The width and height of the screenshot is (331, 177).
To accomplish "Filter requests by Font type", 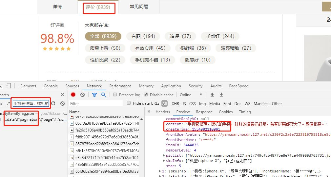I will [227, 103].
